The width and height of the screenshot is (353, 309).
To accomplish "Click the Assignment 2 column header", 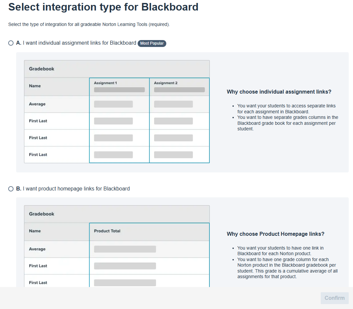I will click(166, 83).
